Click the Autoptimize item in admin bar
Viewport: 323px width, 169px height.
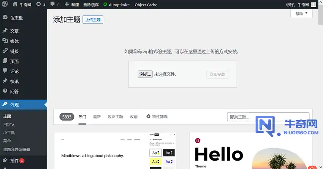(x=117, y=5)
